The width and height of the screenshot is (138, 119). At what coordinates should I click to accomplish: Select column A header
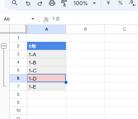[46, 29]
